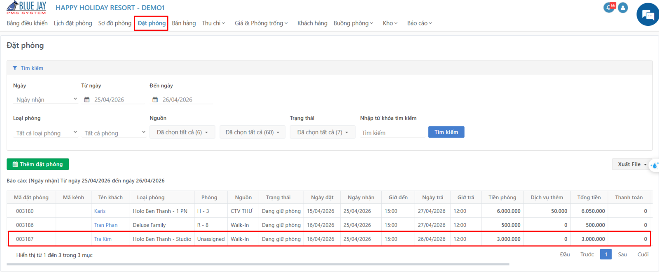This screenshot has height=272, width=659.
Task: Click the Blue Jay PMS logo
Action: coord(26,8)
